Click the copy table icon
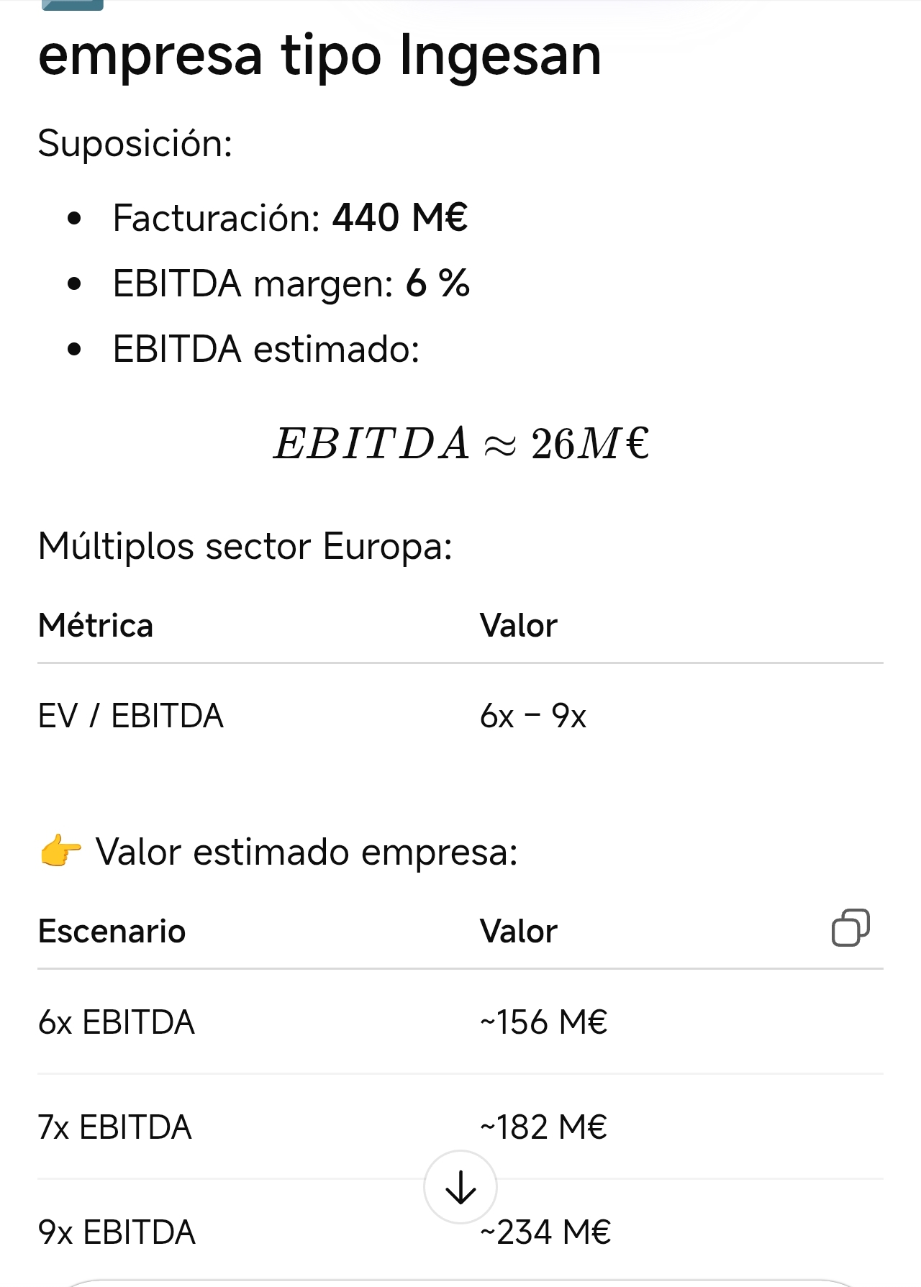The height and width of the screenshot is (1287, 921). point(850,928)
